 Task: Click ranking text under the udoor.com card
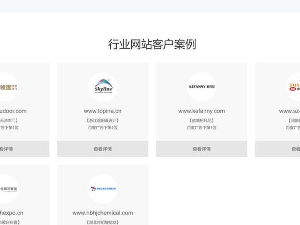point(9,127)
